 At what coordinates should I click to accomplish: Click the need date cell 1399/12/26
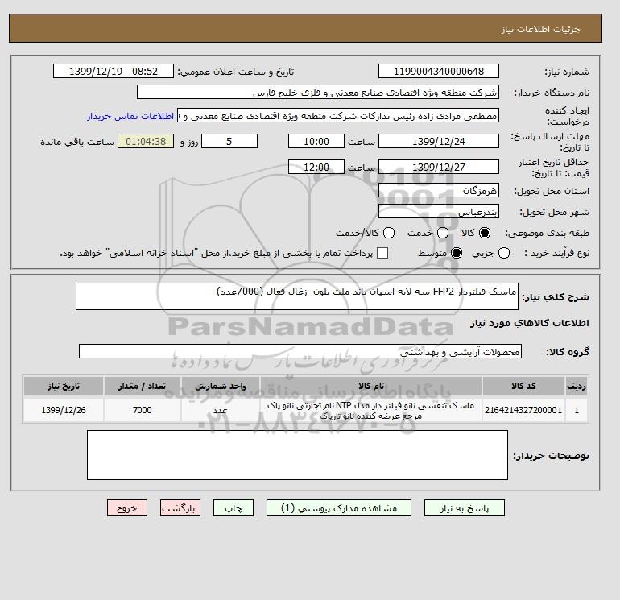tap(64, 410)
